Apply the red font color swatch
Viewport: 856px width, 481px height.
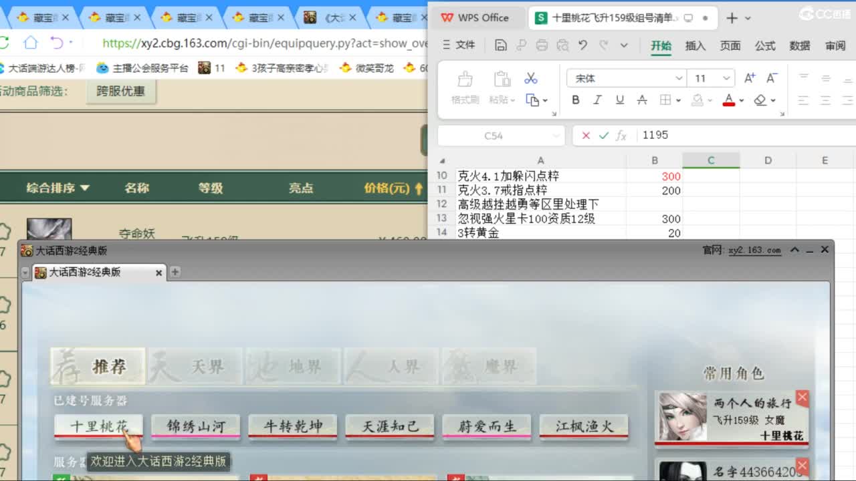pyautogui.click(x=729, y=100)
